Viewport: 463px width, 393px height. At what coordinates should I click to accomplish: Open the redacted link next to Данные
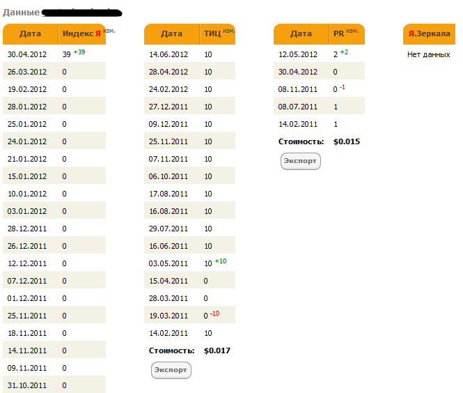pyautogui.click(x=81, y=13)
